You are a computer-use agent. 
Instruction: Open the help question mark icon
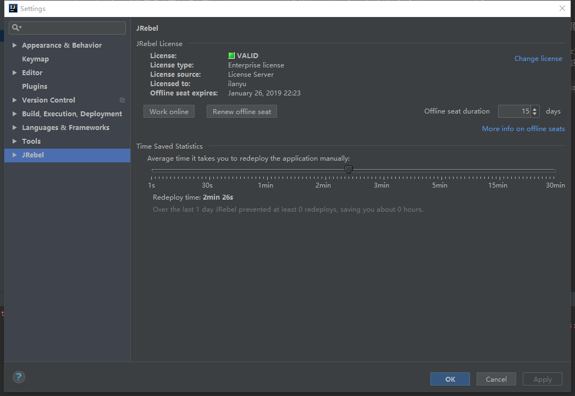(19, 377)
